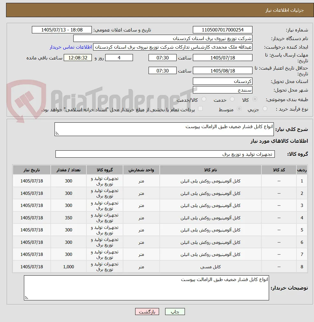Click the item name in row 5
This screenshot has width=314, height=322.
tap(210, 230)
